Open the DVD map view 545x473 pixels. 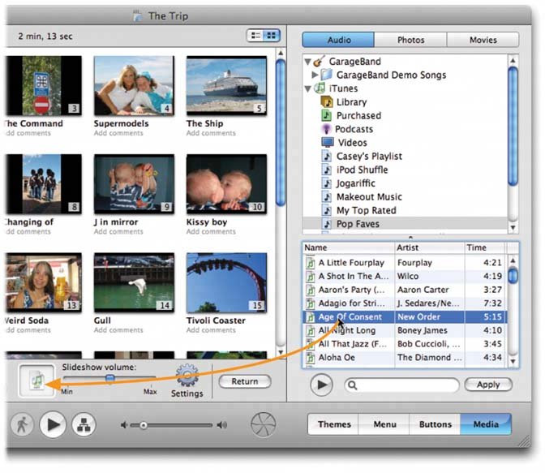click(x=82, y=424)
